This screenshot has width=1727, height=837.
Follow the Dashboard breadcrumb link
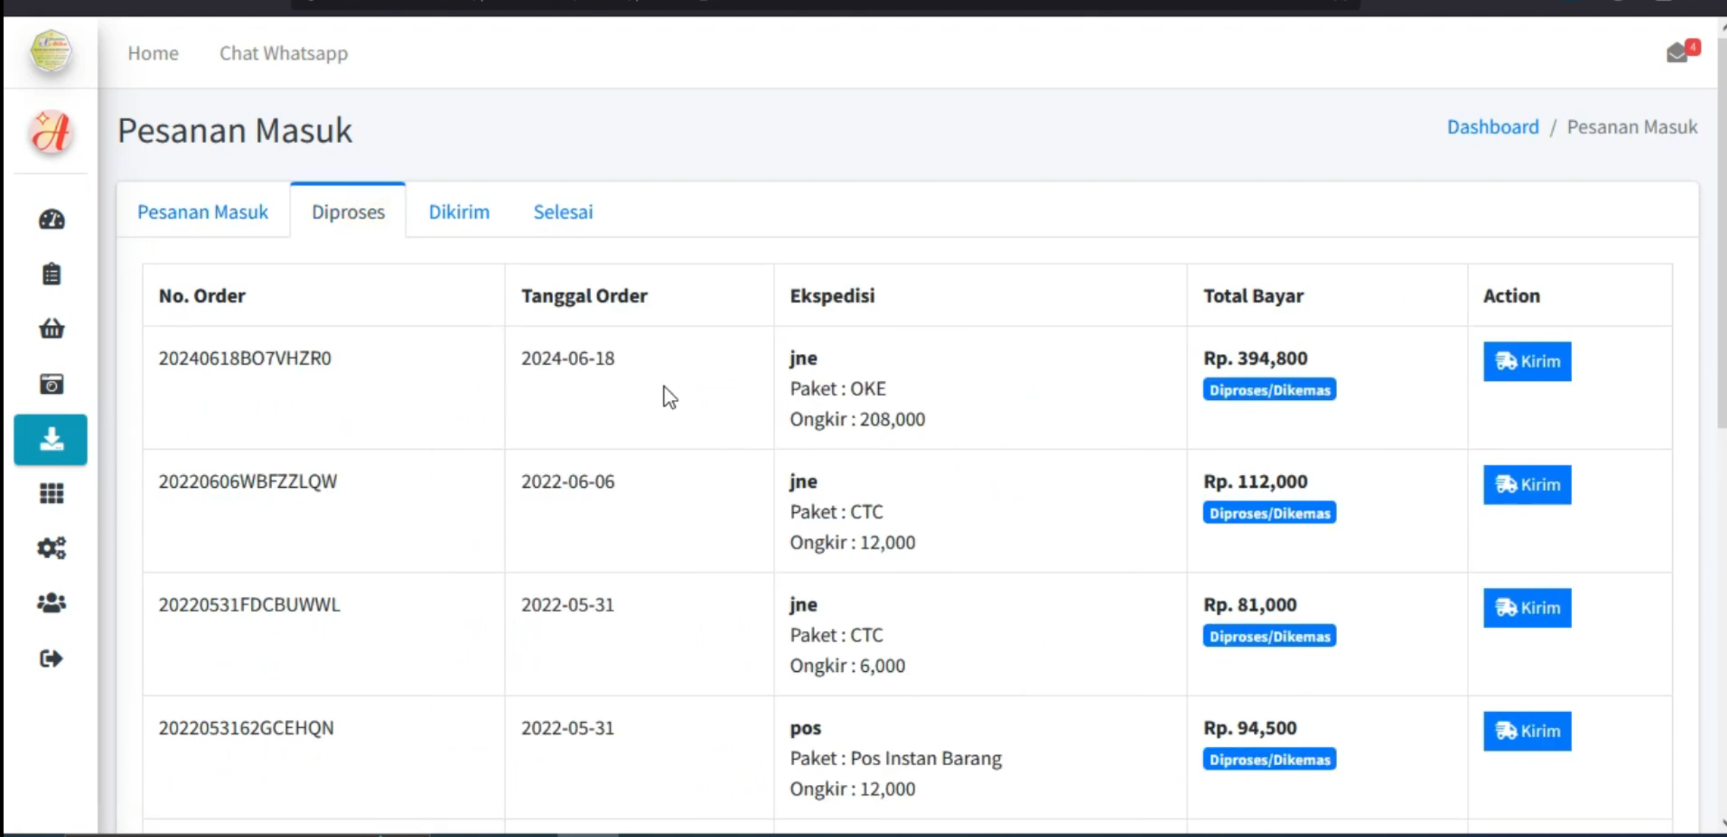(1493, 127)
